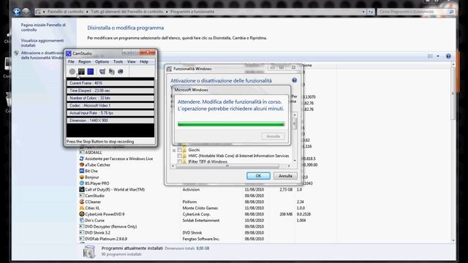Click the Cities XL program icon
This screenshot has width=468, height=263.
pyautogui.click(x=82, y=207)
